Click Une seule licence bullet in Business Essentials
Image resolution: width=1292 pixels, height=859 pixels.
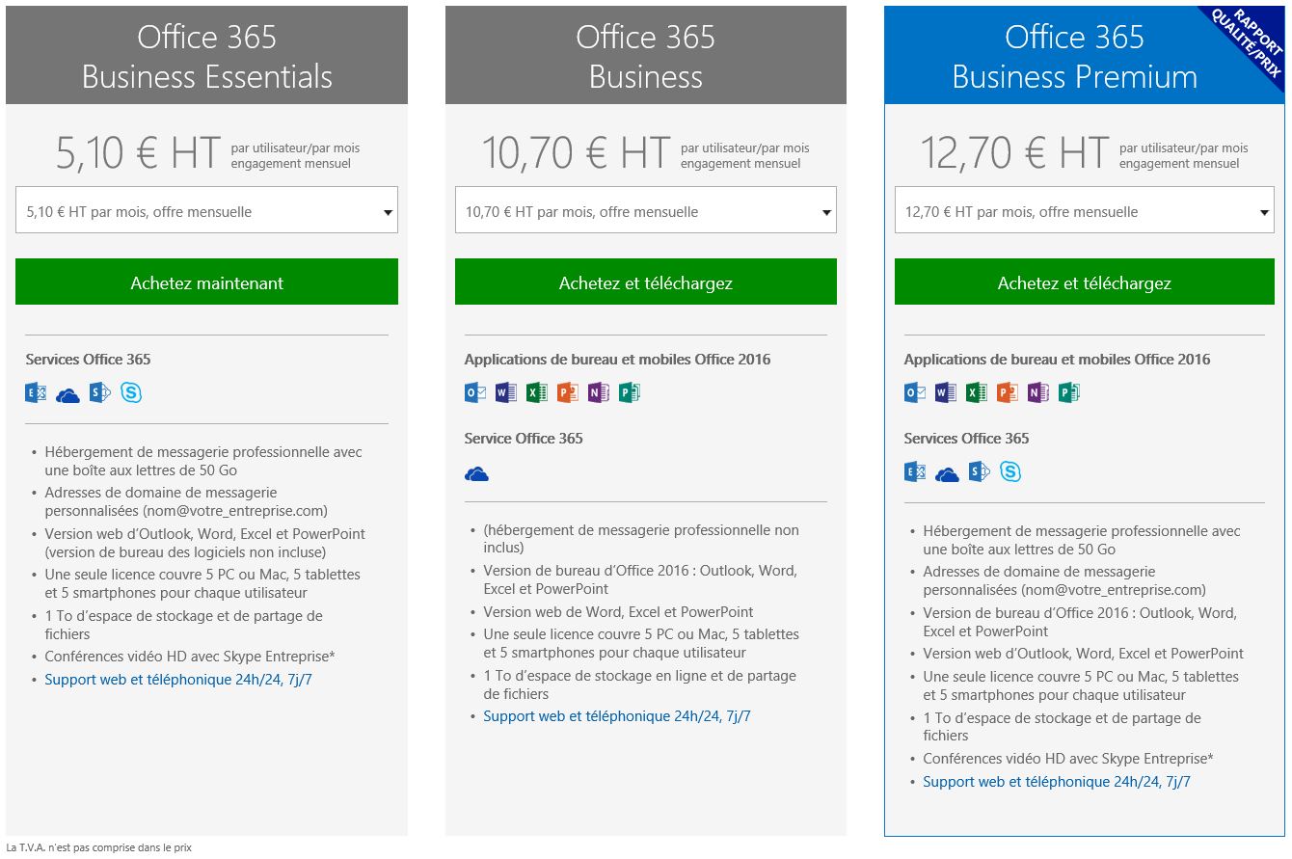pyautogui.click(x=202, y=583)
